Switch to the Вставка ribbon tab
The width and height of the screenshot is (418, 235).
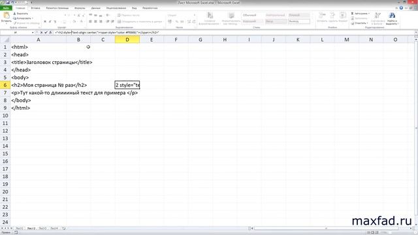[35, 8]
